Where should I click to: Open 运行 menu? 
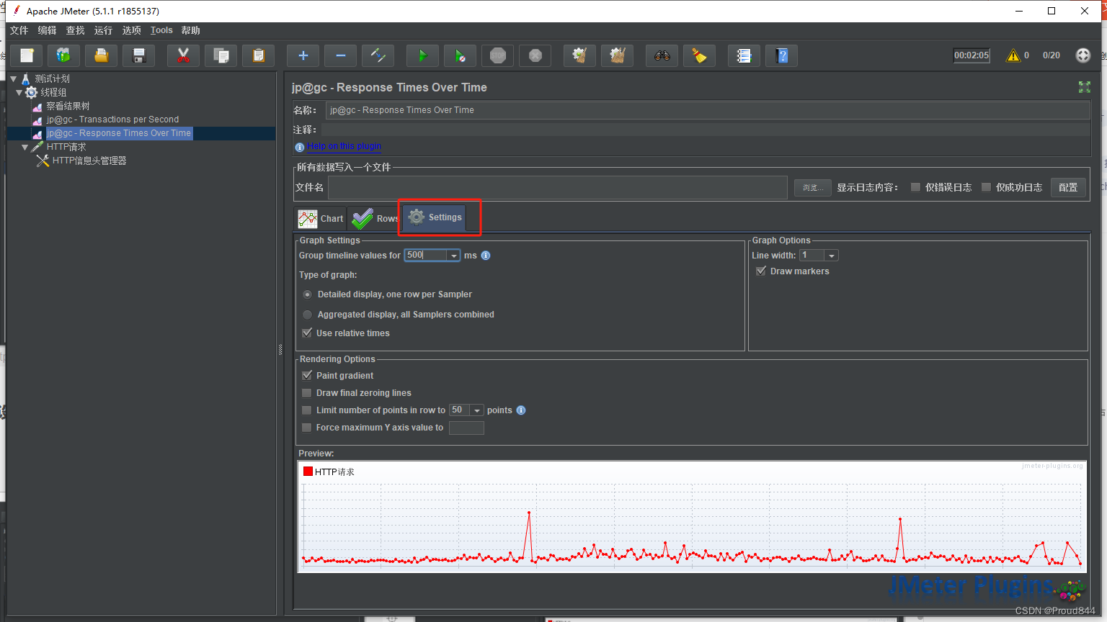point(103,30)
